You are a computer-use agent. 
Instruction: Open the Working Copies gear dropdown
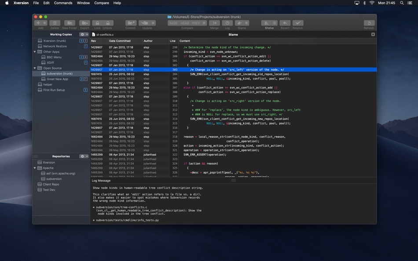point(84,34)
